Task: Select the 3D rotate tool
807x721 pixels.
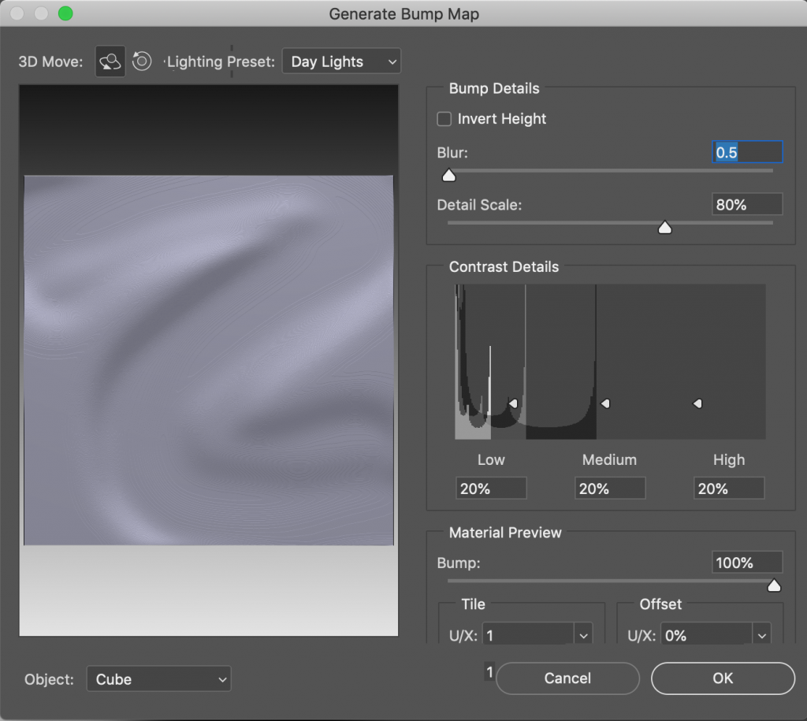Action: pos(142,61)
